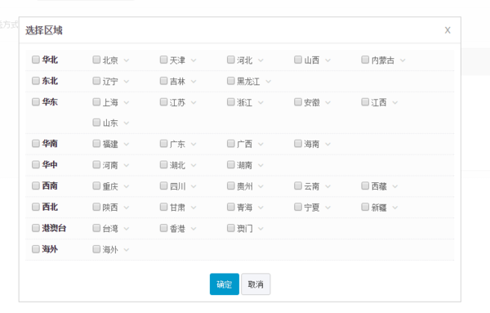Select the 海南 checkbox
Screen dimensions: 490x313
[298, 143]
